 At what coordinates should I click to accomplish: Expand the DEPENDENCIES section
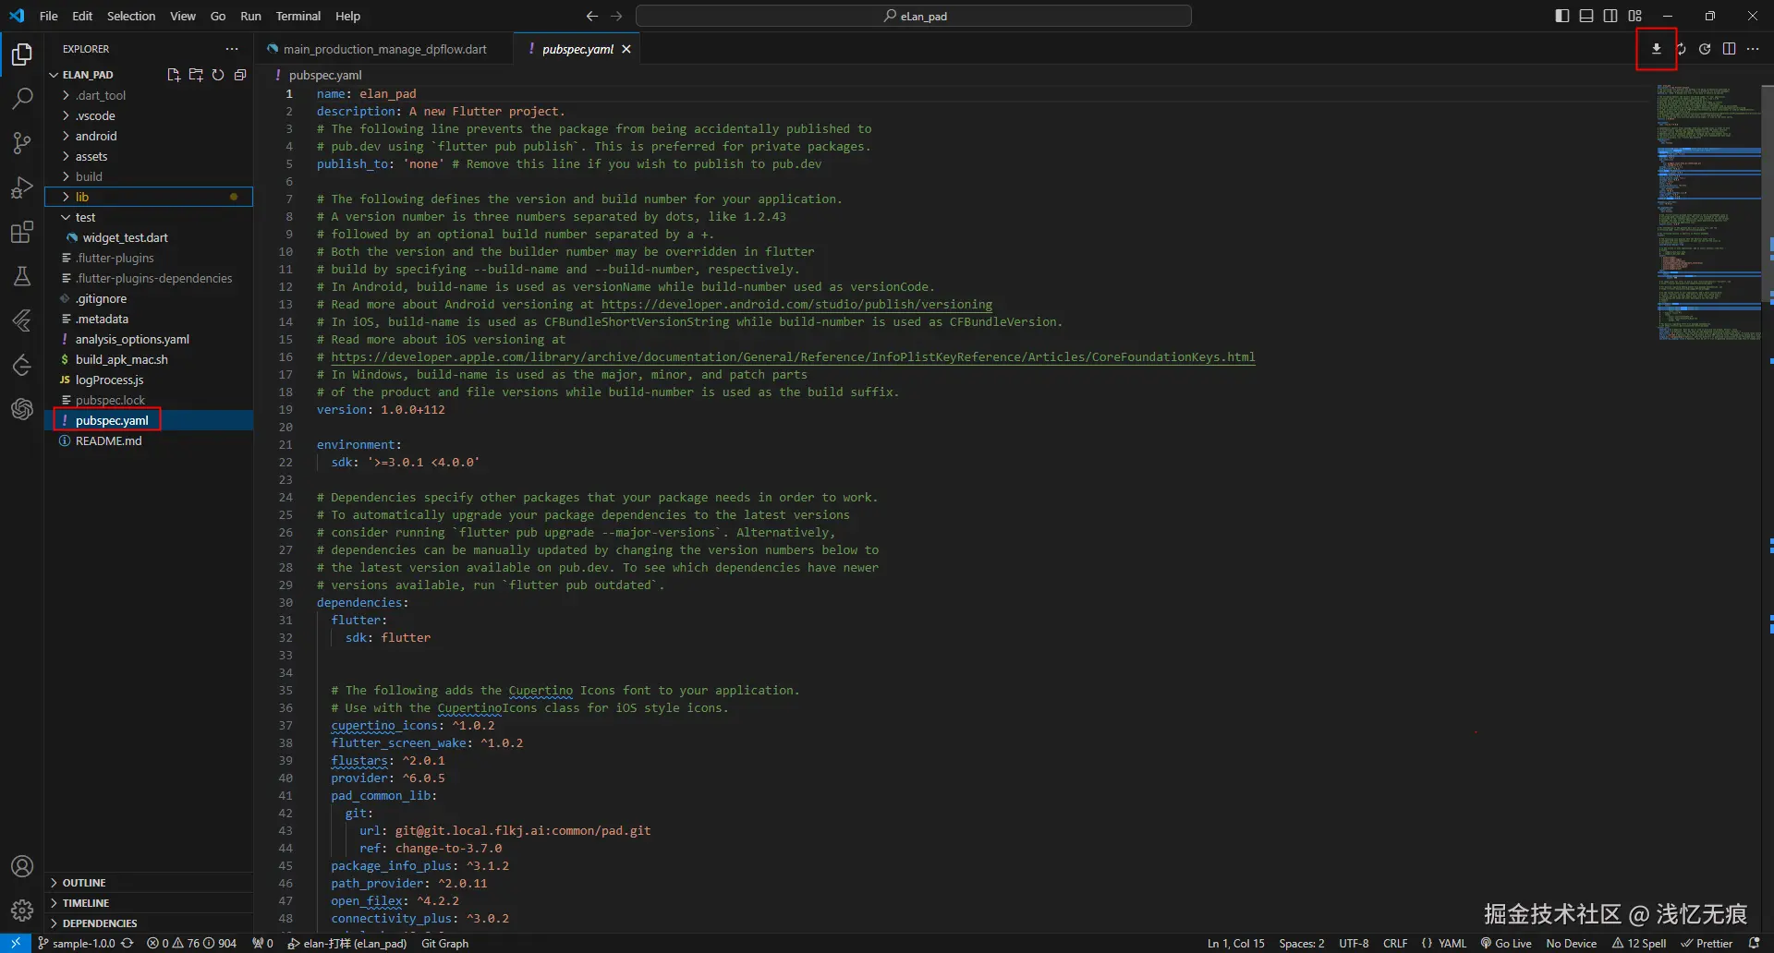[100, 923]
